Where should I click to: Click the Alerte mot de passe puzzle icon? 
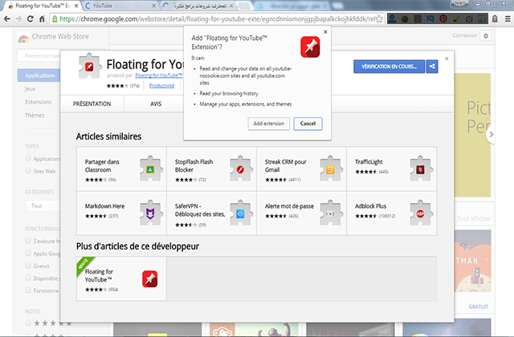(330, 213)
